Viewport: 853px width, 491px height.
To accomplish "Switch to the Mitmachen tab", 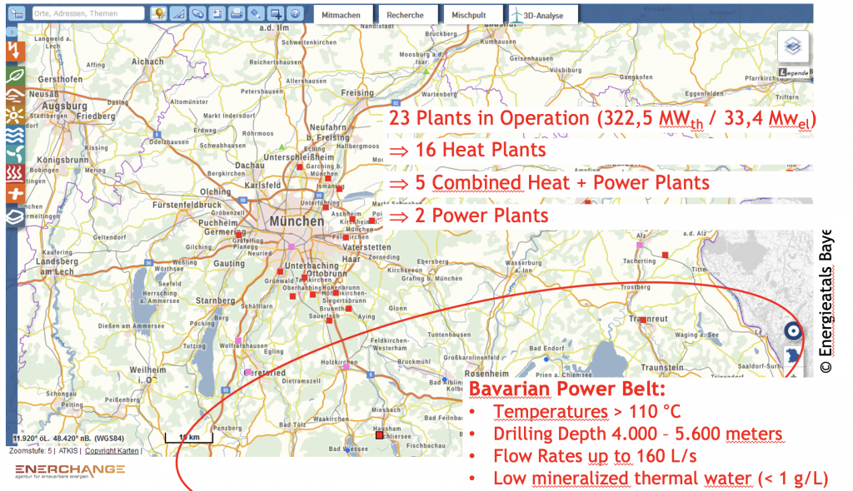I will point(342,15).
